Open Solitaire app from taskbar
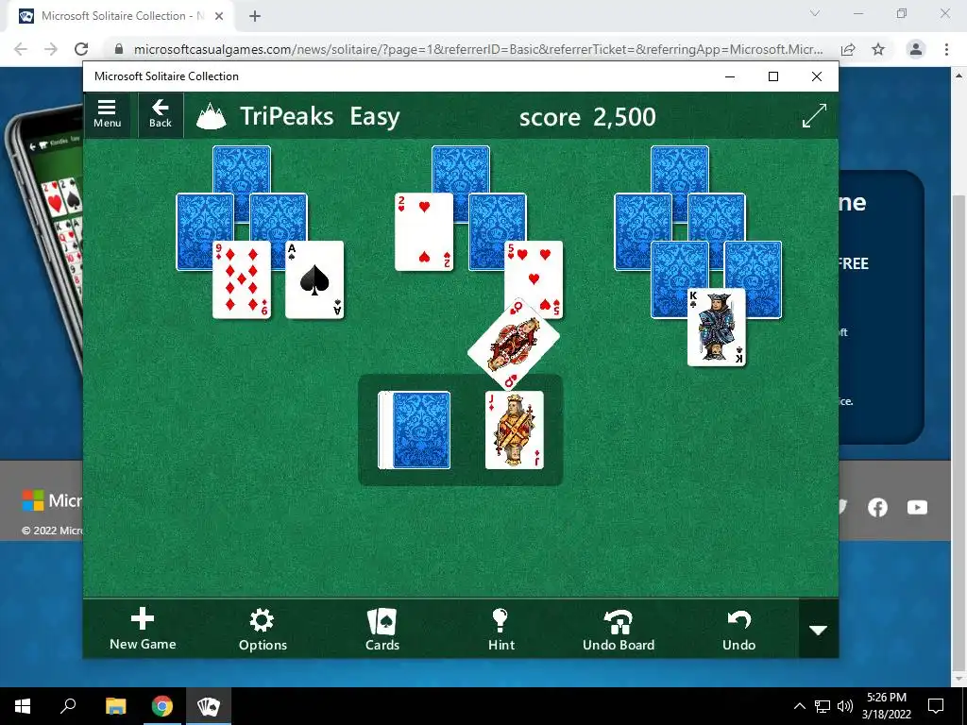The image size is (967, 725). point(209,706)
